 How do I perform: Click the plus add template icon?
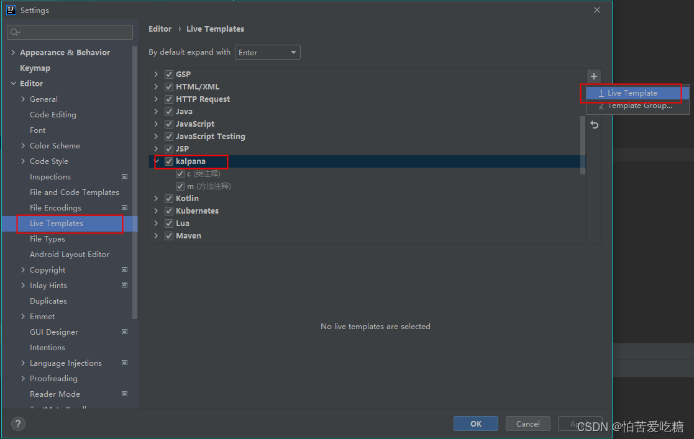tap(594, 76)
